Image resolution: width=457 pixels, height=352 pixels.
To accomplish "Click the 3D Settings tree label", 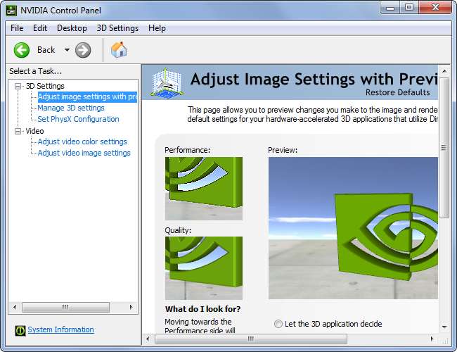I will 45,86.
